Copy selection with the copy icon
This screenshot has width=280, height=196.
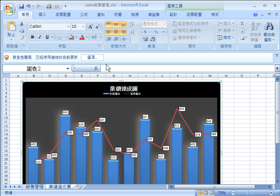(x=22, y=31)
